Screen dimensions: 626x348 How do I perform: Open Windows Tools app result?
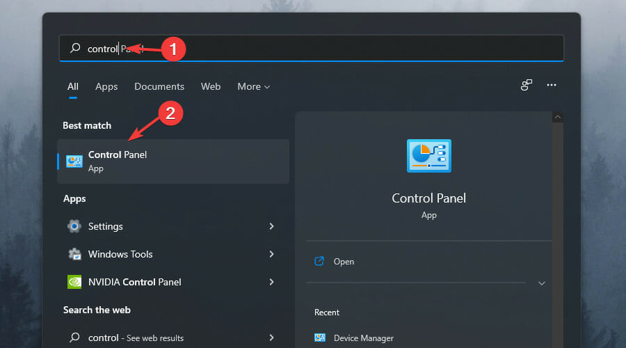pyautogui.click(x=173, y=254)
